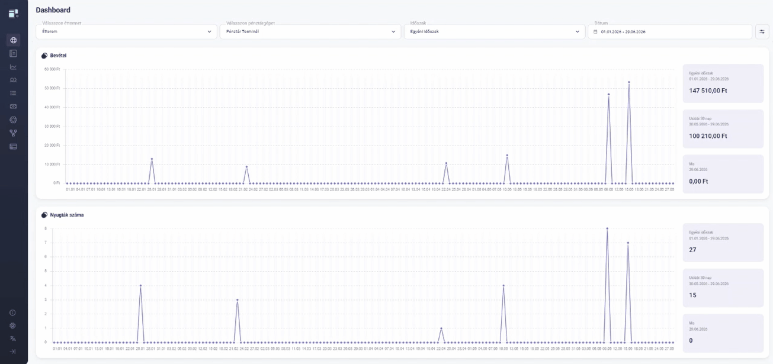Click the 0,00 Ft today card
The height and width of the screenshot is (364, 773).
tap(723, 174)
